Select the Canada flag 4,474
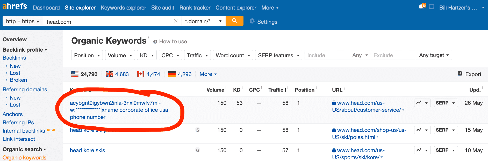 click(x=141, y=74)
